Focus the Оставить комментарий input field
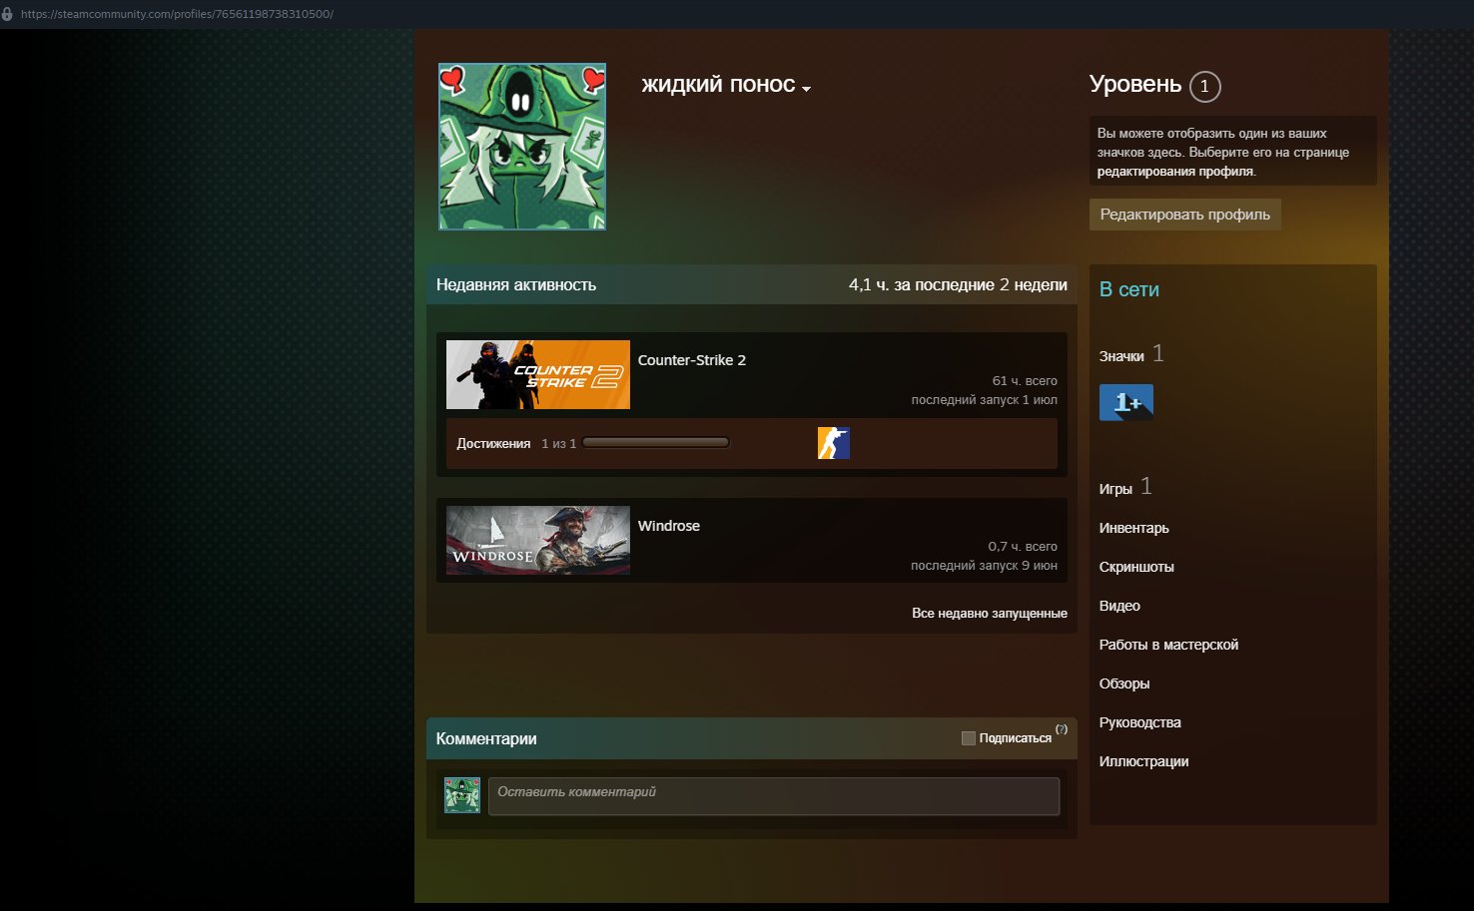This screenshot has height=911, width=1474. [x=774, y=796]
